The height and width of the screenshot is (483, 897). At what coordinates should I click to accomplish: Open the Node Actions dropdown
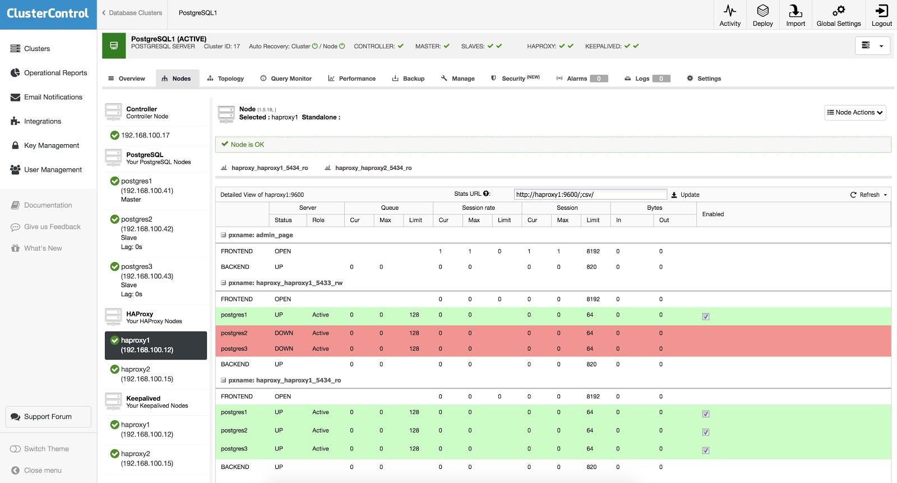click(x=855, y=112)
